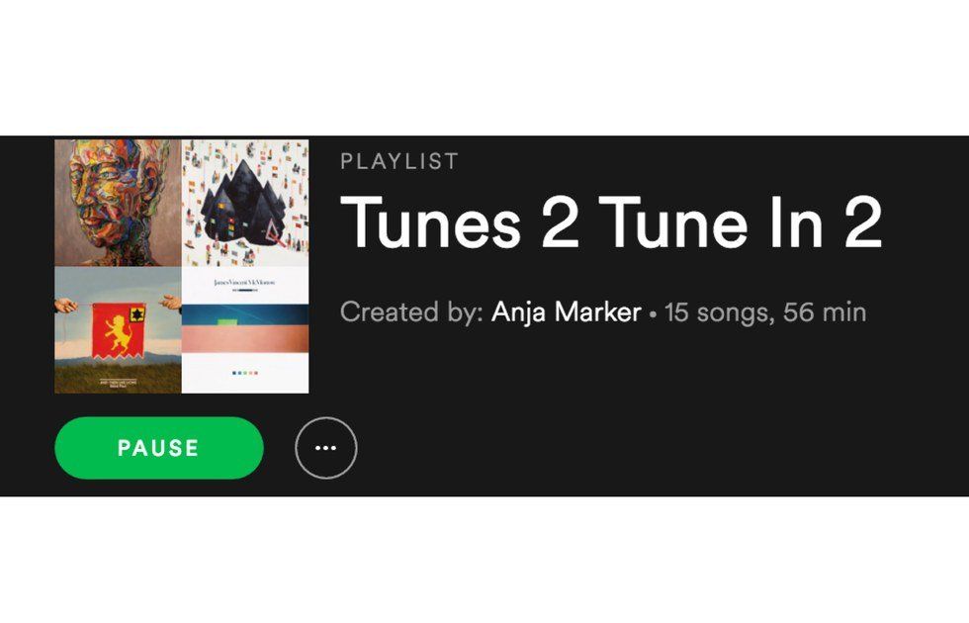Click the black star patch on red flag
The width and height of the screenshot is (969, 623).
(136, 314)
